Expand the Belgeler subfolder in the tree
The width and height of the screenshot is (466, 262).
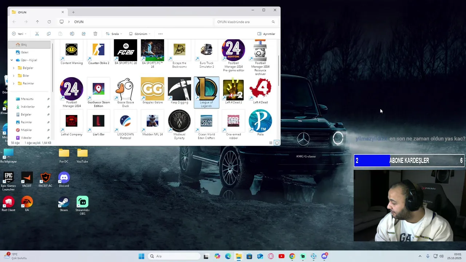coord(14,68)
